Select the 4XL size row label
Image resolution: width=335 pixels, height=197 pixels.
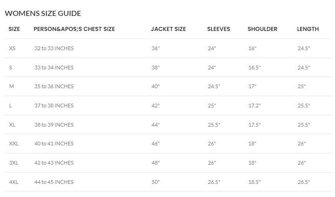click(14, 182)
